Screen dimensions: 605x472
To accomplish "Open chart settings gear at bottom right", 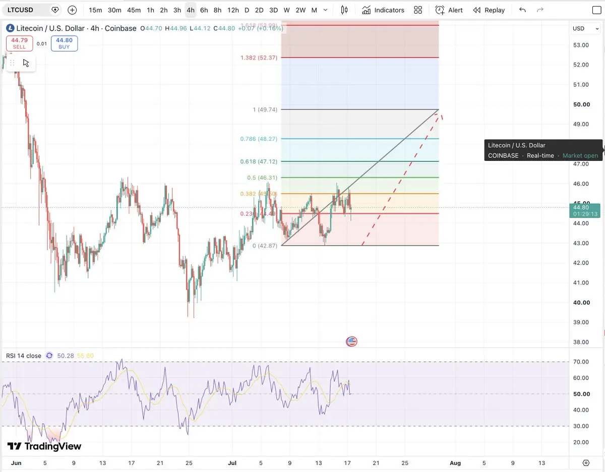I will (586, 463).
